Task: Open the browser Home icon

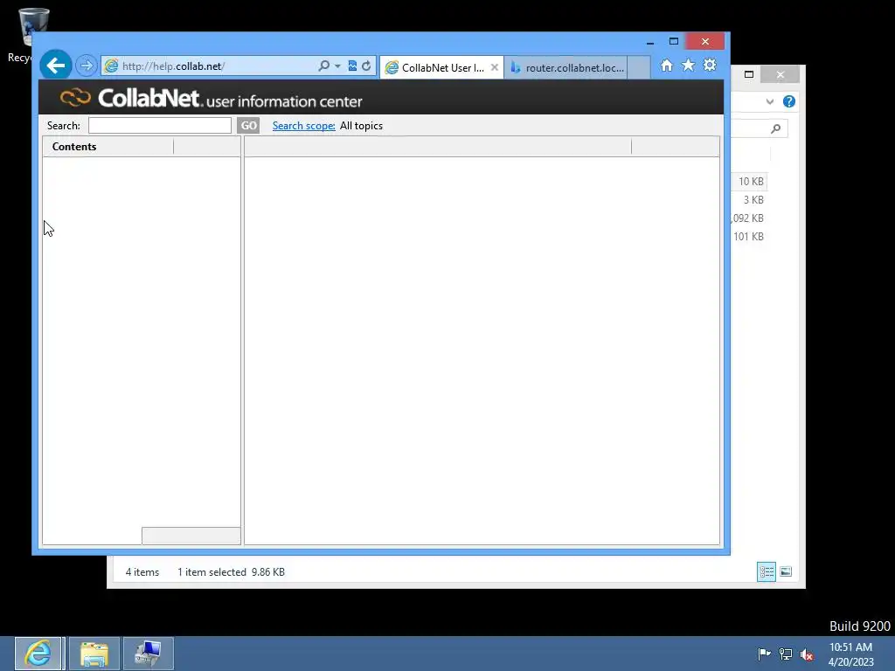Action: click(667, 66)
